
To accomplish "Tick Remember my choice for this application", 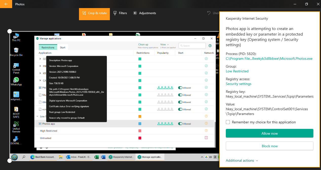I will (228, 122).
